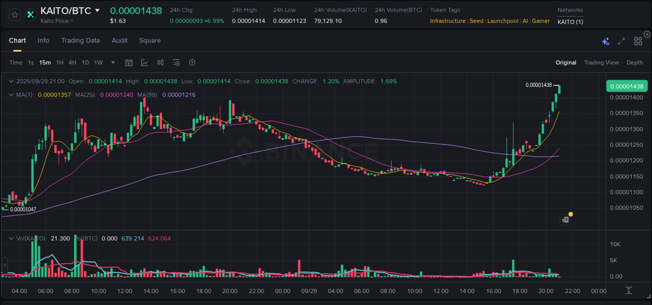Open the technical indicators icon
The width and height of the screenshot is (652, 305).
[x=176, y=62]
